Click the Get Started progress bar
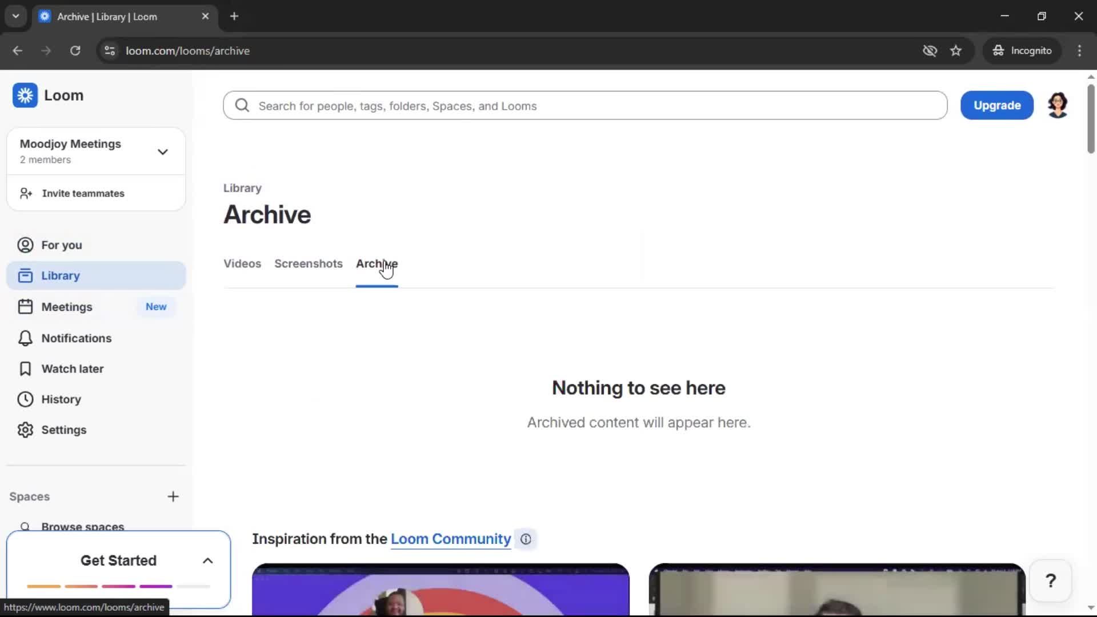This screenshot has height=617, width=1097. coord(118,586)
